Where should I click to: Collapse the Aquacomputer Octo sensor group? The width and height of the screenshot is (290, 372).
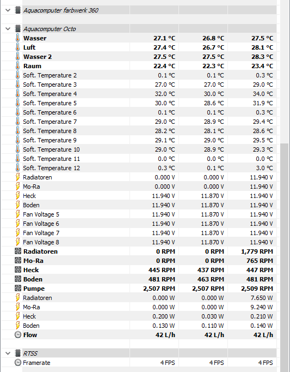(8, 29)
